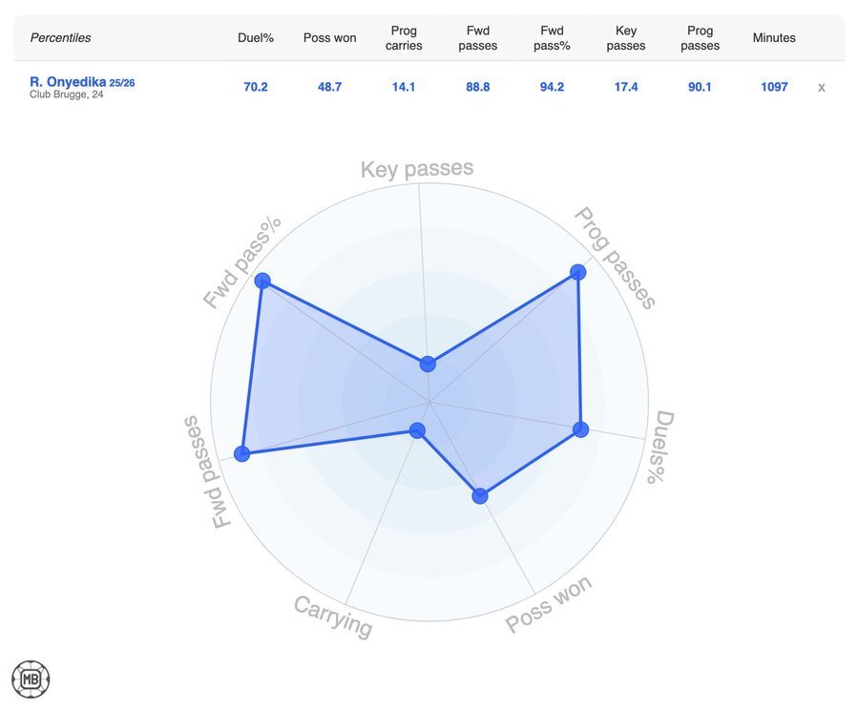Click the Duels% data point on radar

point(581,429)
